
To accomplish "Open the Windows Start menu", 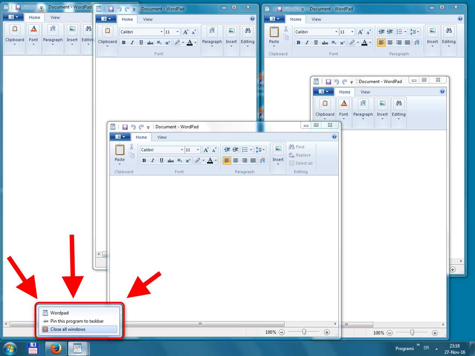I will 10,349.
